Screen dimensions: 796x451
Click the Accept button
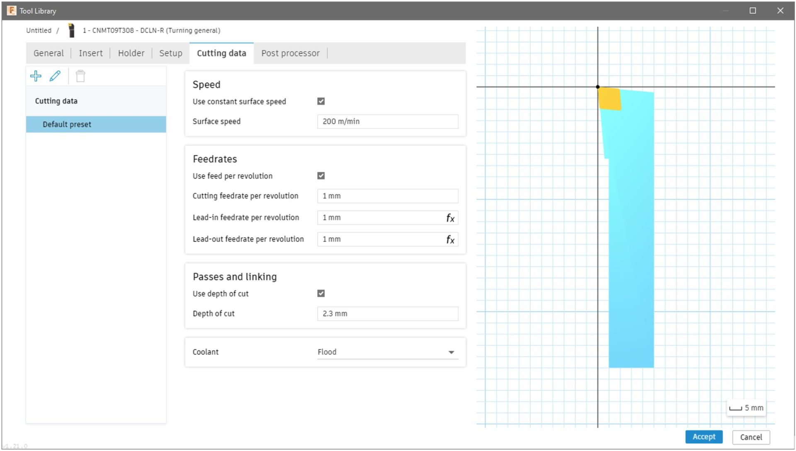pyautogui.click(x=704, y=437)
